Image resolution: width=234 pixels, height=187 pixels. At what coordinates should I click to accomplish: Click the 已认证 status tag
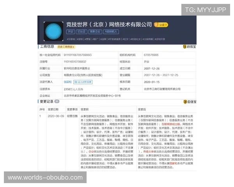click(82, 32)
